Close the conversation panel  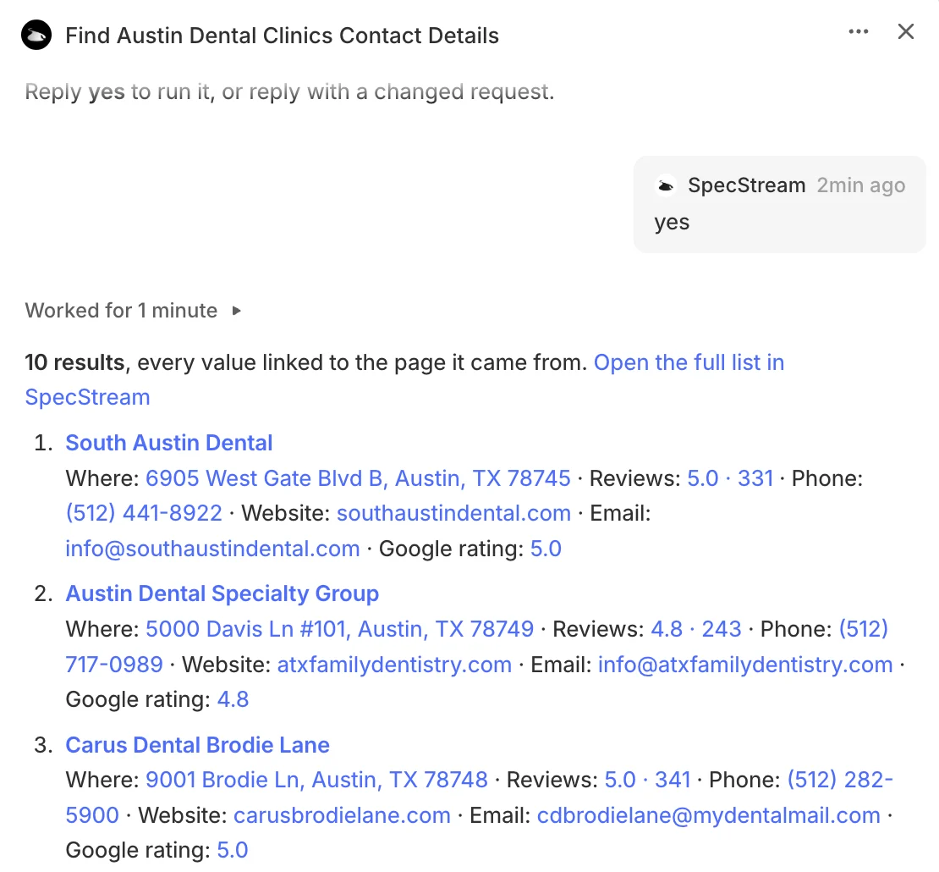pos(905,32)
